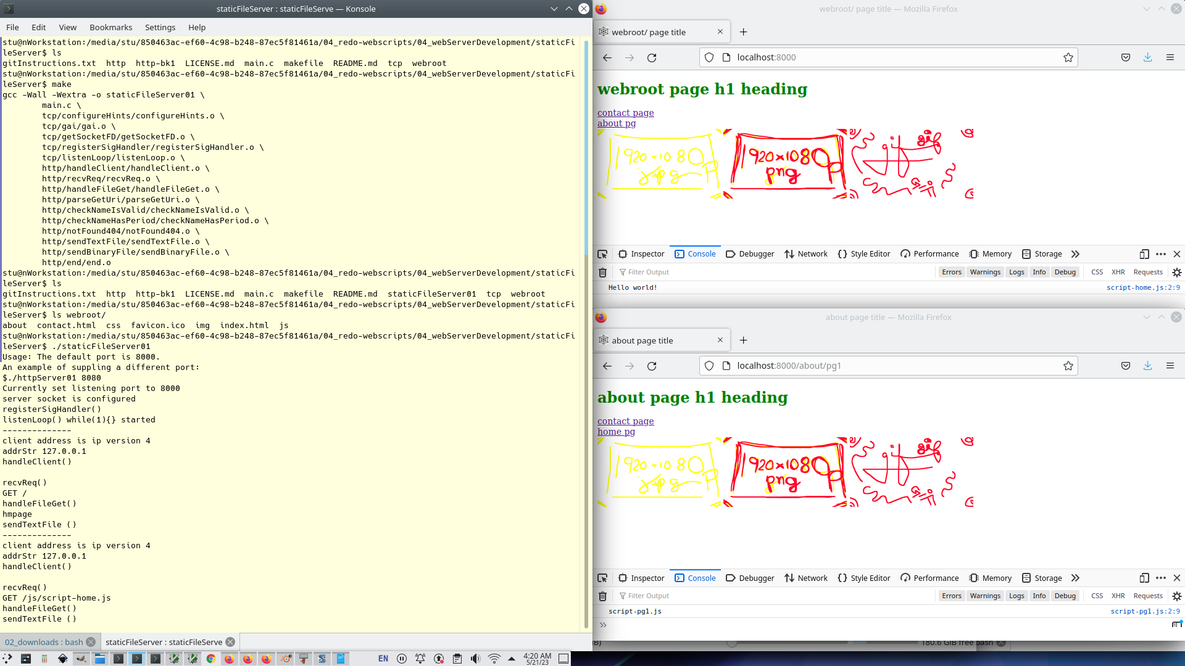Expand more devtools tabs chevron in the top devtools

[x=1075, y=254]
